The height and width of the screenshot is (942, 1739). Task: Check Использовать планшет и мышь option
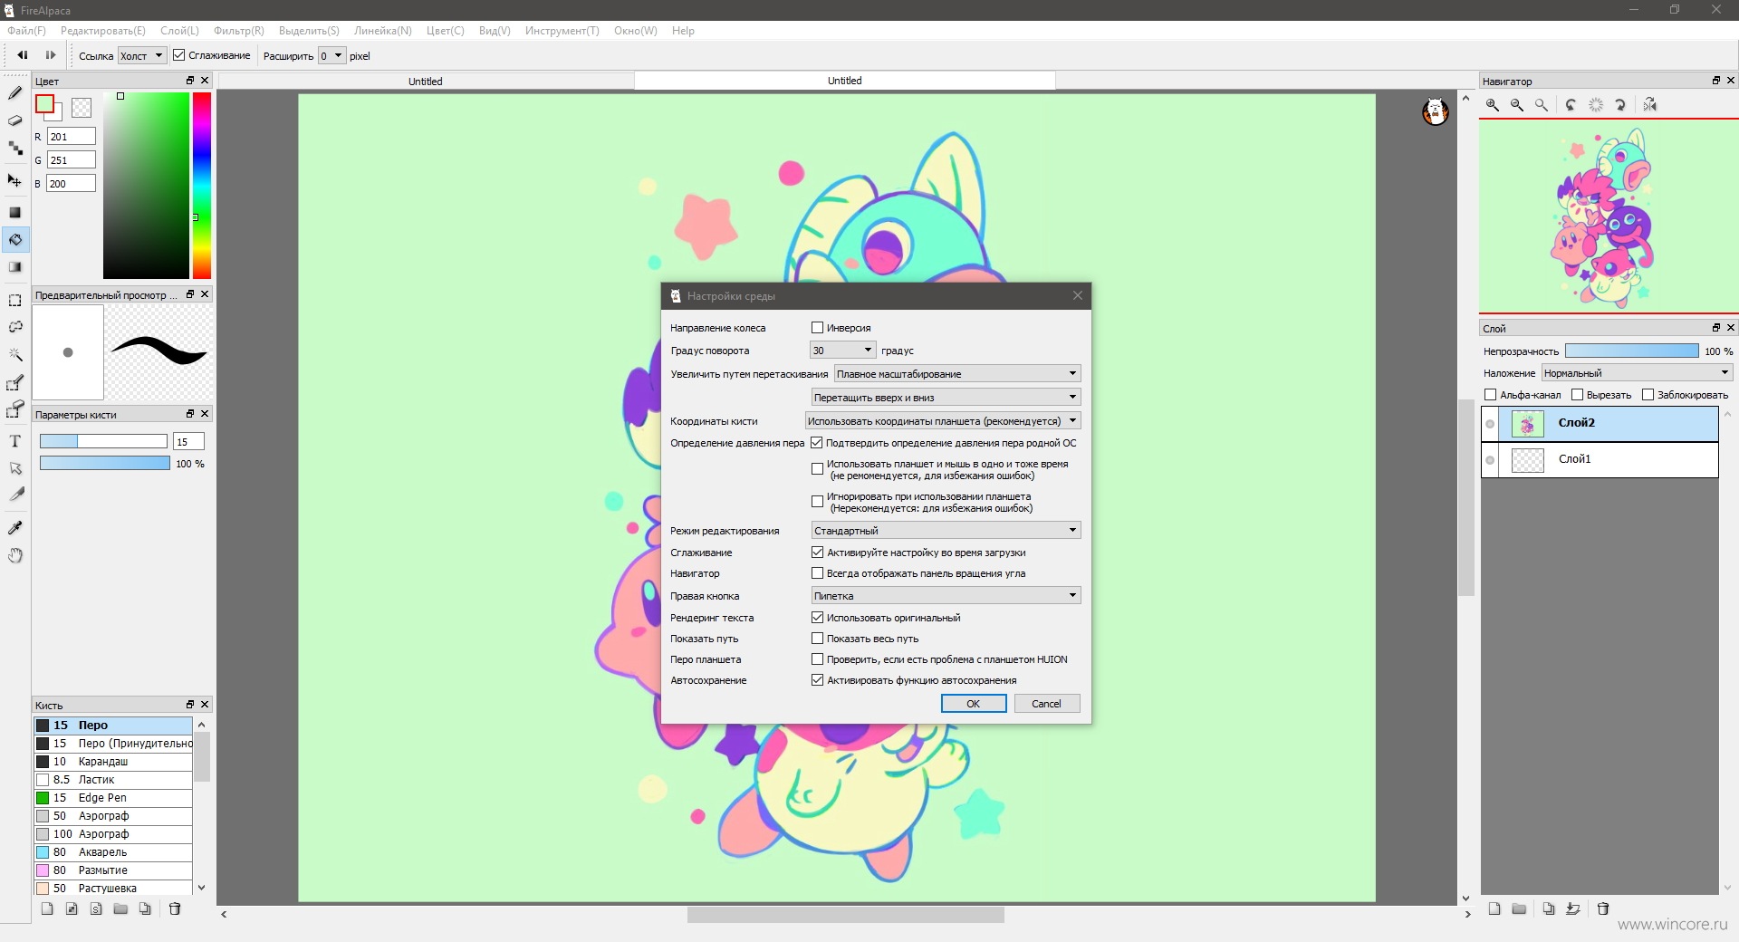point(817,469)
